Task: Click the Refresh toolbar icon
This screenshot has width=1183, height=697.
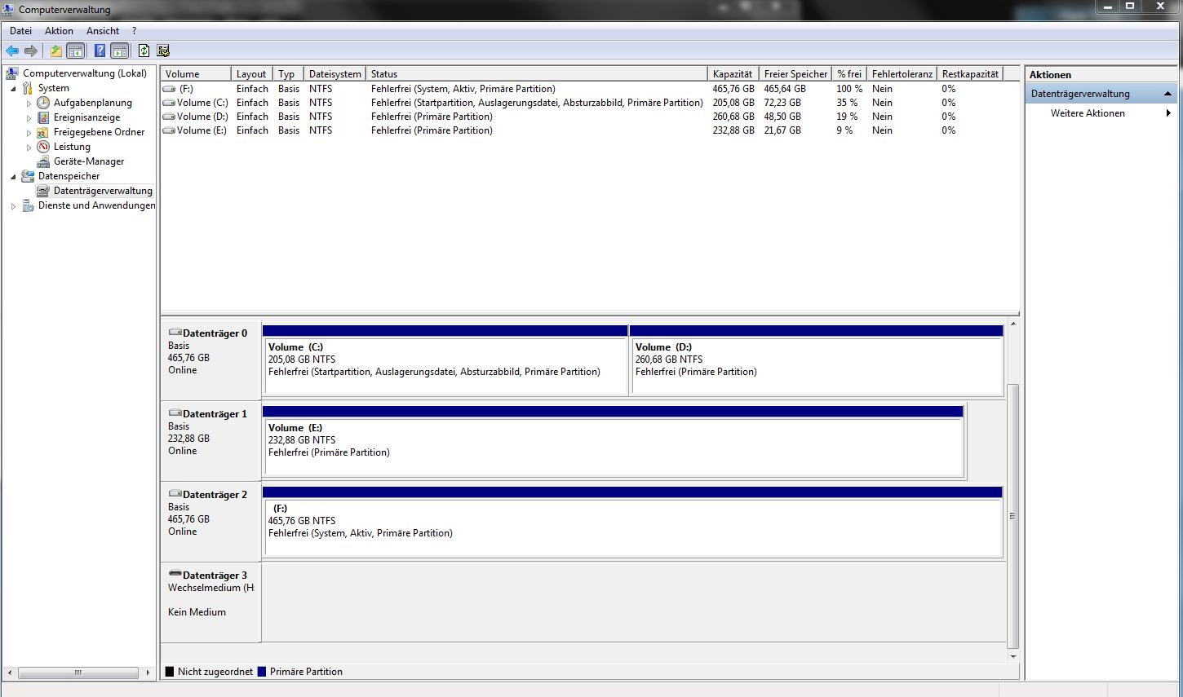Action: (x=144, y=51)
